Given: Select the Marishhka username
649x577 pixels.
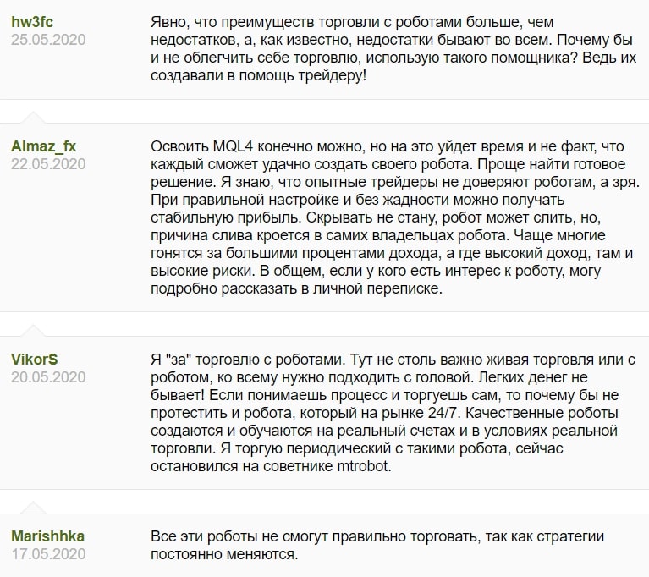Looking at the screenshot, I should coord(48,536).
